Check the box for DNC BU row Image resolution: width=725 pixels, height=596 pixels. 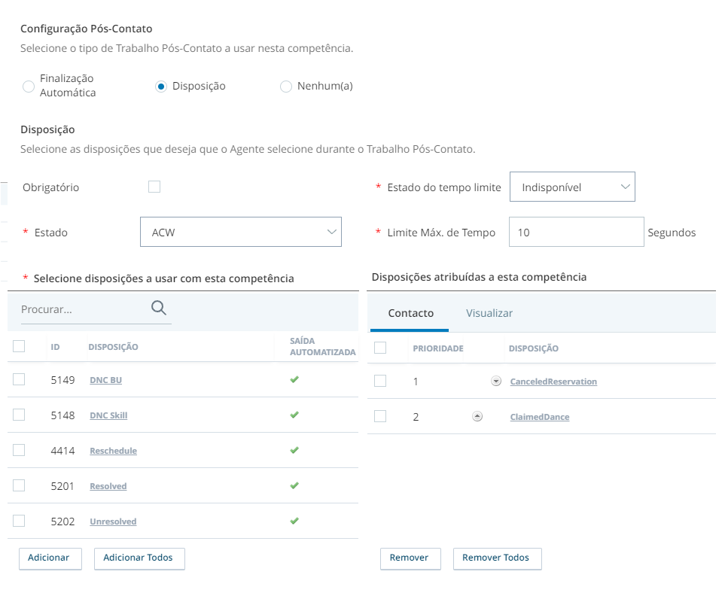click(19, 379)
